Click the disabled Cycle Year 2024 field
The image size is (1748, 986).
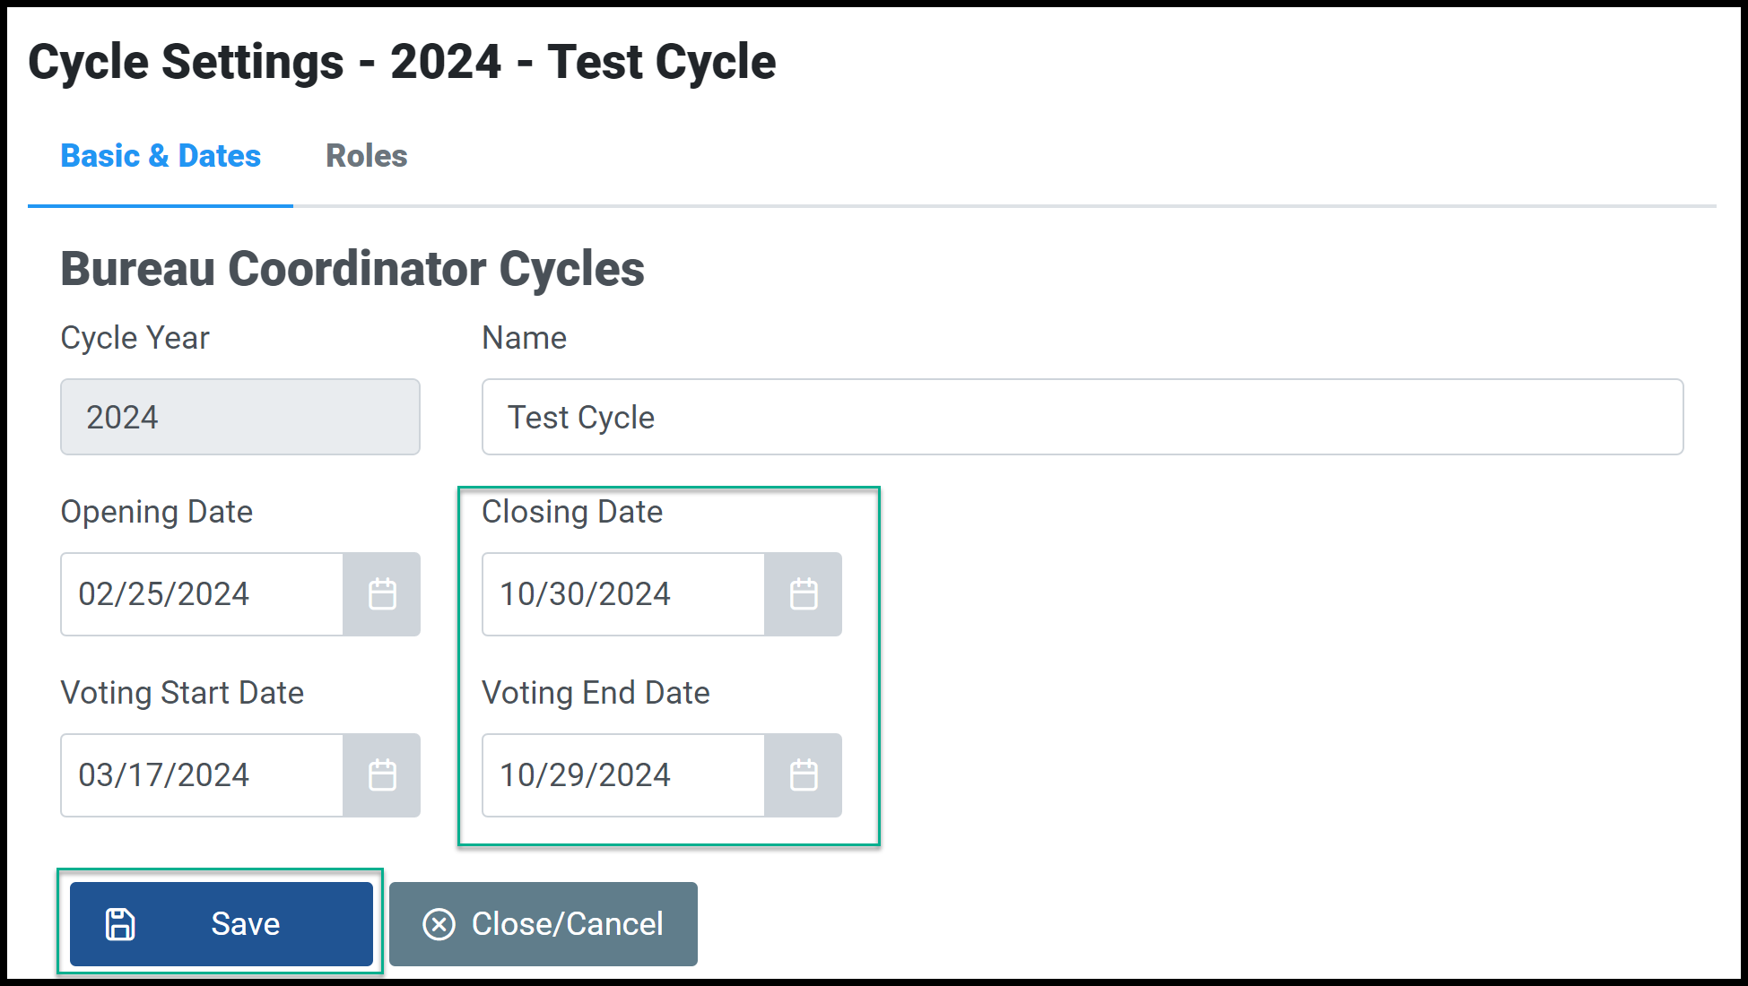coord(240,417)
